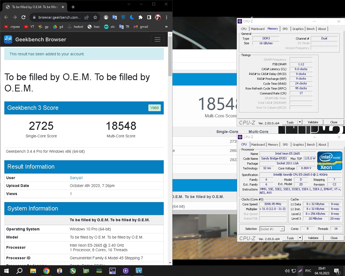Open a new Chrome tab
345x276 pixels.
click(x=73, y=7)
